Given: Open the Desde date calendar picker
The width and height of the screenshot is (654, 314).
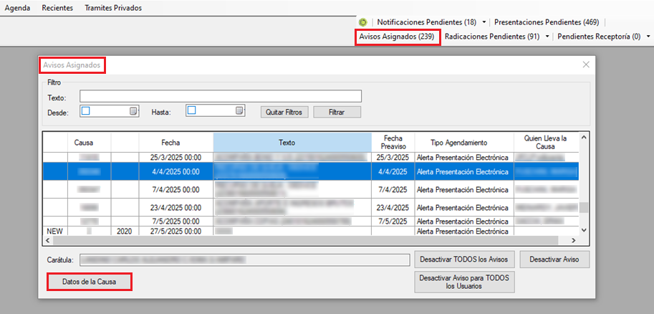Looking at the screenshot, I should (133, 111).
